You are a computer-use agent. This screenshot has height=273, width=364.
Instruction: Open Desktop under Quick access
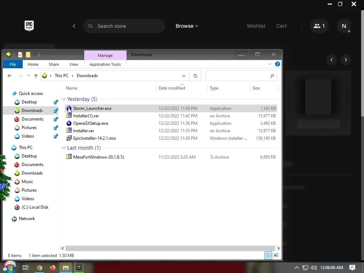pos(29,102)
